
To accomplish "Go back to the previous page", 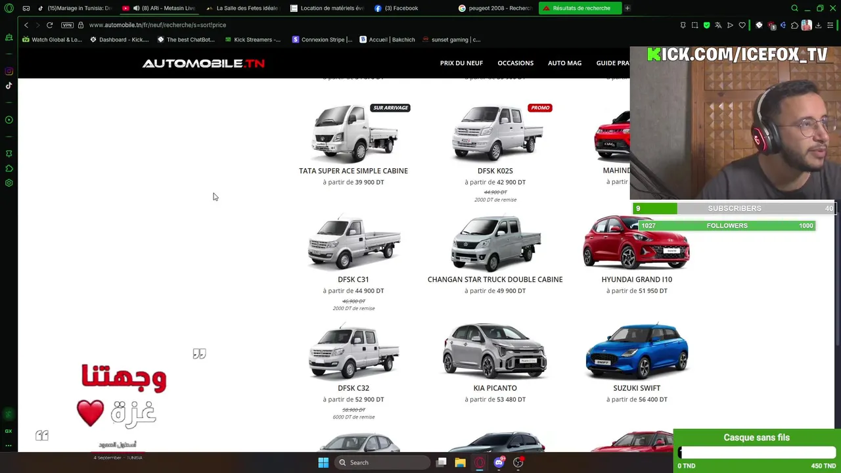I will [26, 25].
